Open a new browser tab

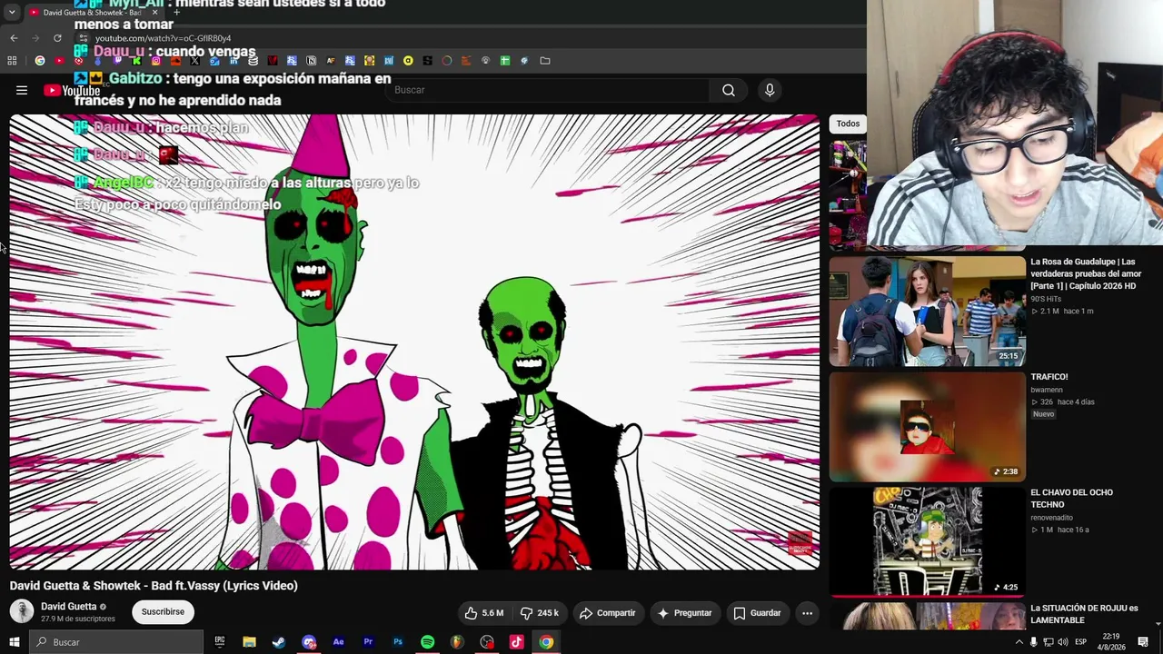[x=177, y=13]
